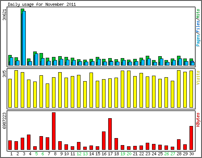The width and height of the screenshot is (202, 158).
Task: Click the yellow Visits bar for day 28
Action: coord(179,89)
